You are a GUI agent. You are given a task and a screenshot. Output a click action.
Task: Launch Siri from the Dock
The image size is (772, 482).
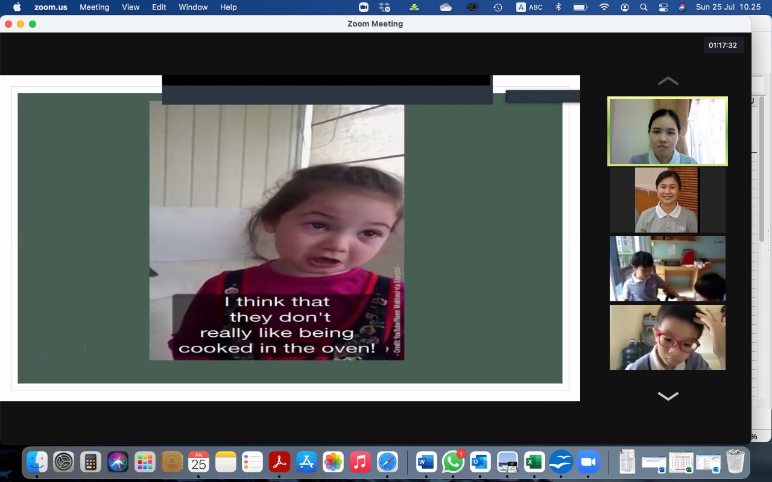coord(118,462)
